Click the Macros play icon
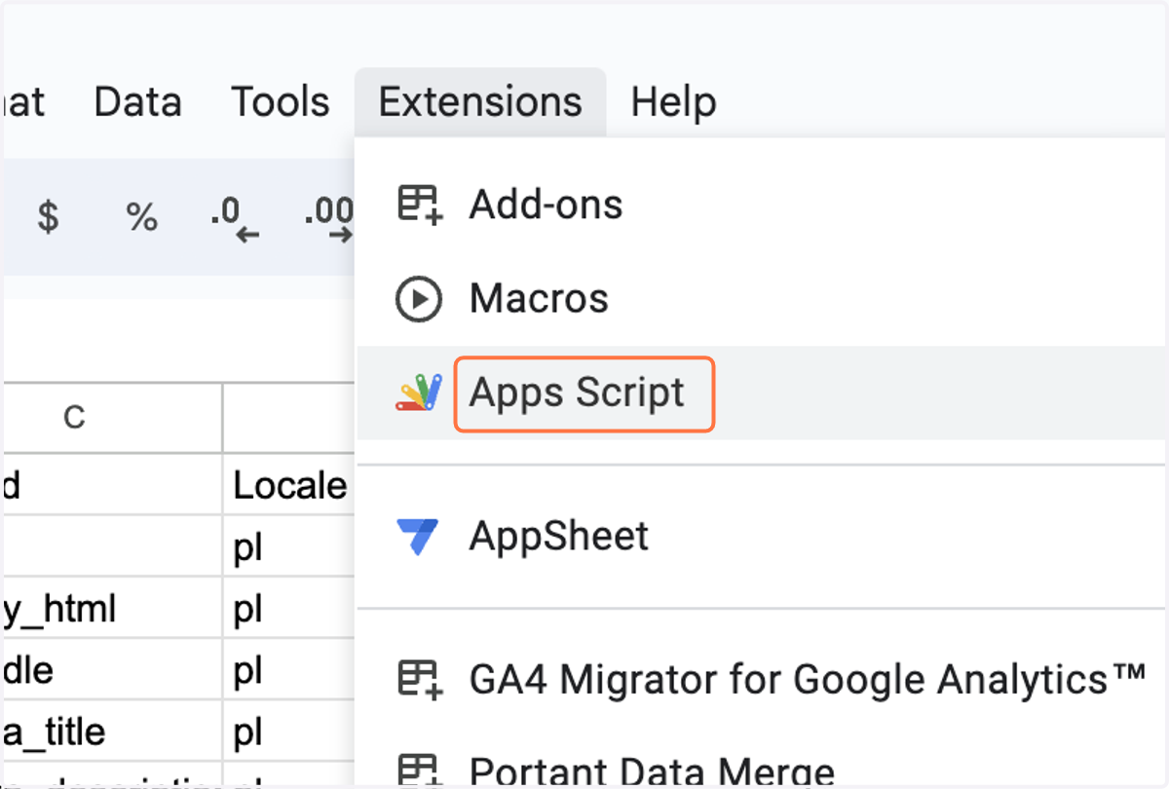1169x789 pixels. 419,299
